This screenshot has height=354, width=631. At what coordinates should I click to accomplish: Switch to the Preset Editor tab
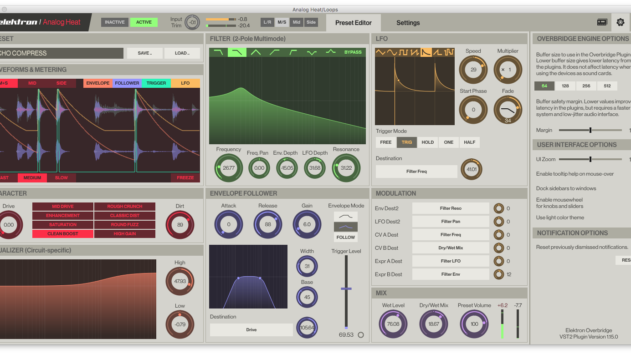pyautogui.click(x=353, y=23)
